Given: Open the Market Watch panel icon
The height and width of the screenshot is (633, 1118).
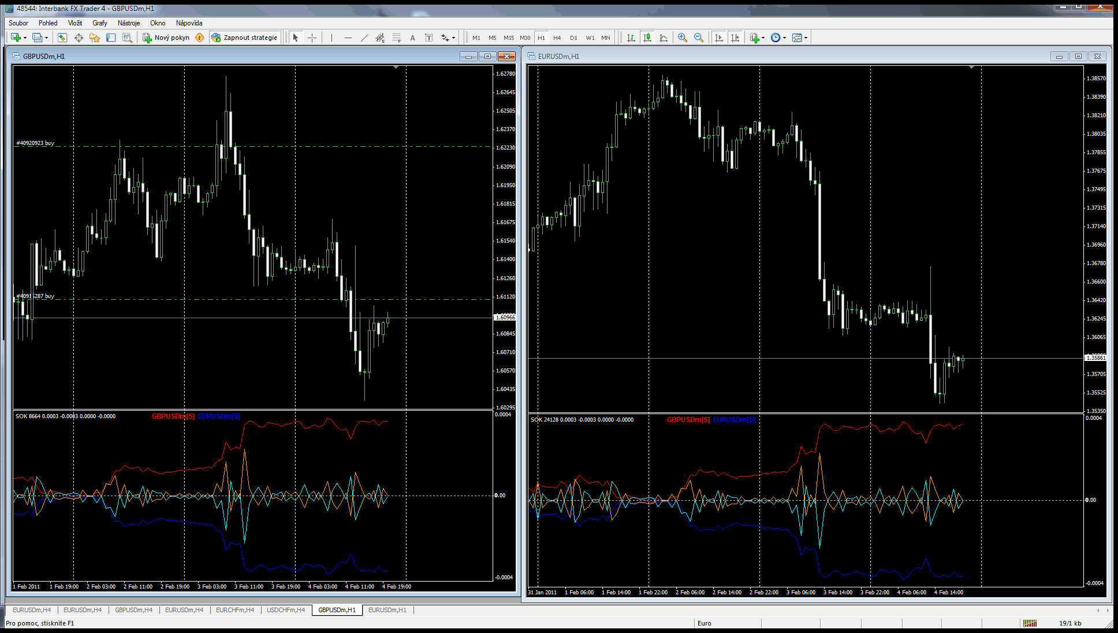Looking at the screenshot, I should (x=62, y=38).
